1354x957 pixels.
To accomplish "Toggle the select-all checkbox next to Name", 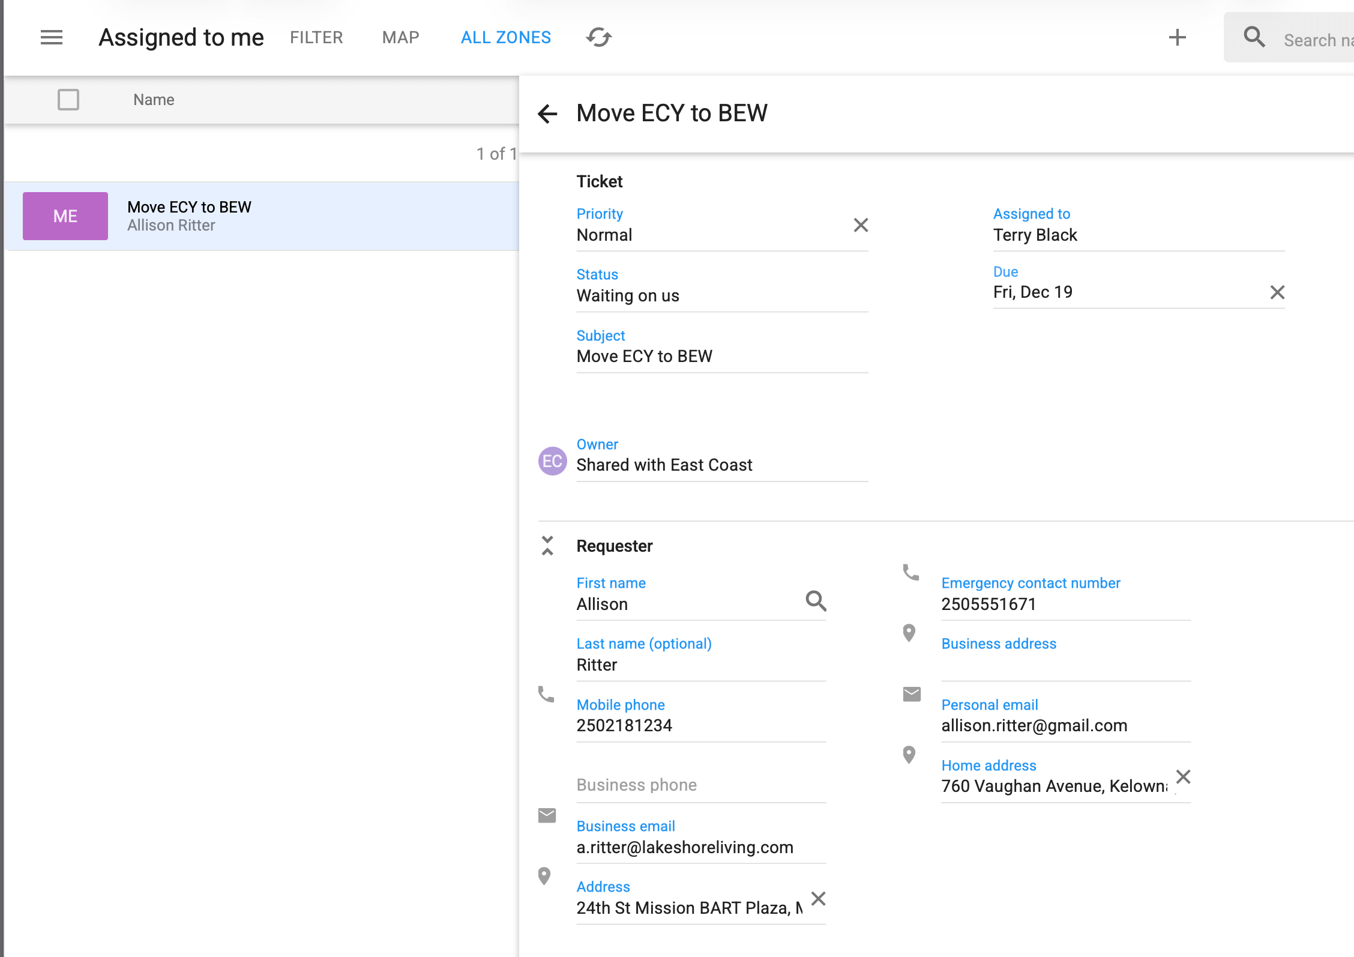I will pos(68,100).
